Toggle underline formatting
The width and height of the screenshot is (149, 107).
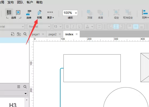(x=79, y=26)
